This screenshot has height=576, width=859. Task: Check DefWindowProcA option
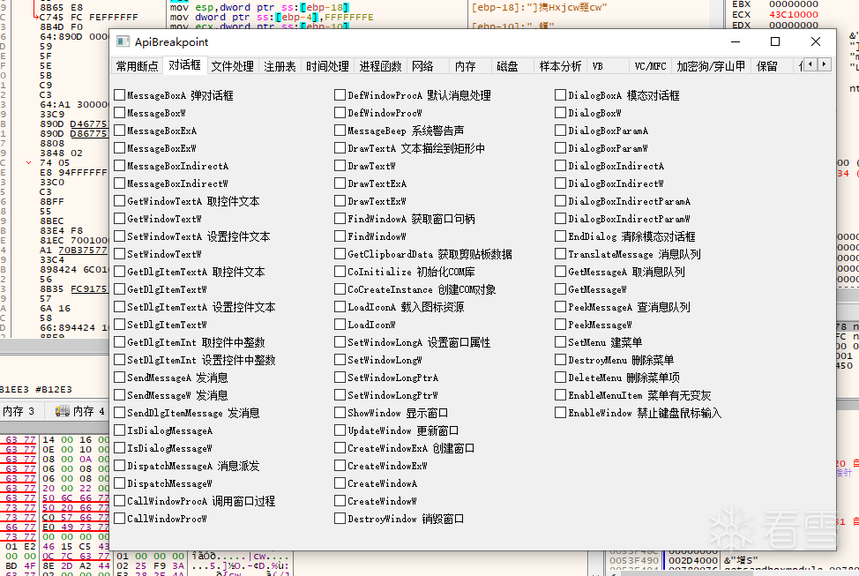click(340, 94)
